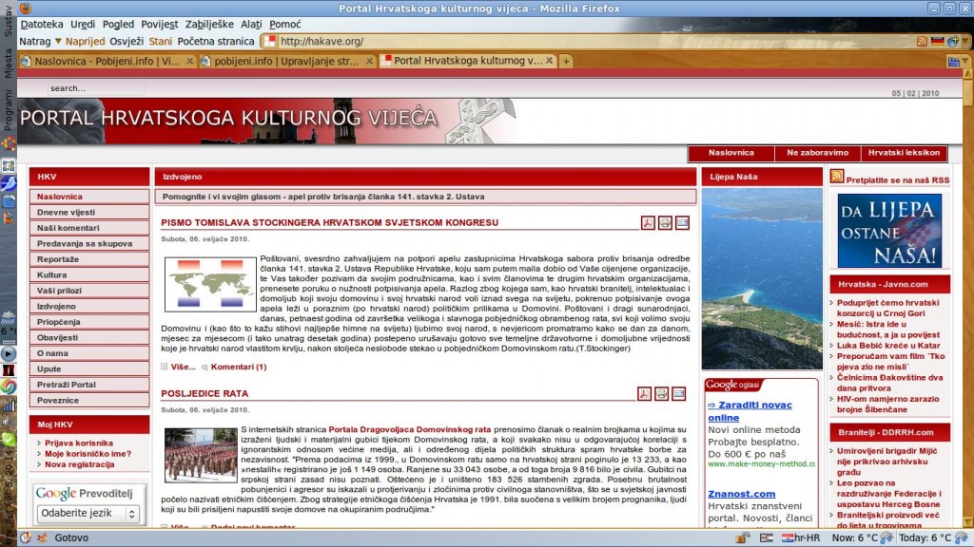Switch to pobijeni.info Upravljanje tab

click(x=286, y=61)
